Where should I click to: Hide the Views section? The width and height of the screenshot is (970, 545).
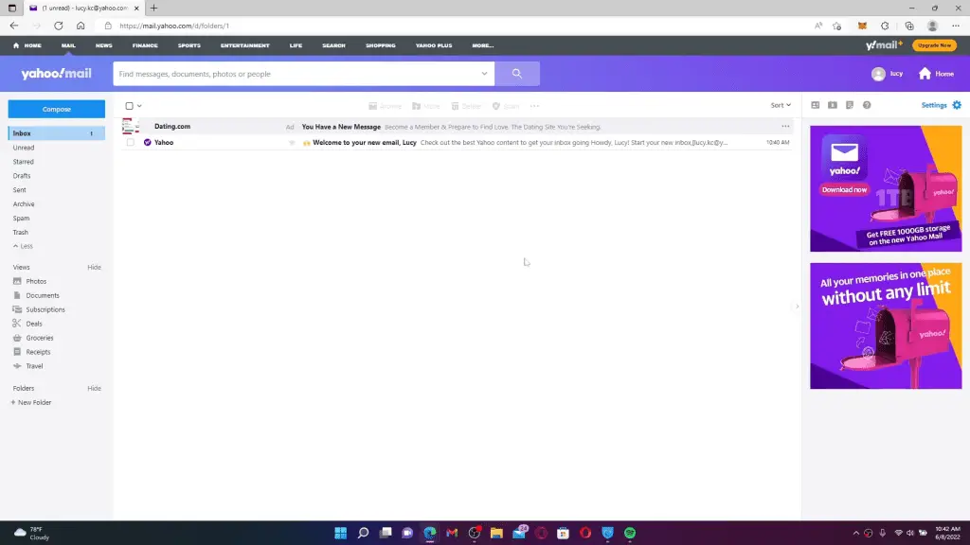(x=94, y=267)
